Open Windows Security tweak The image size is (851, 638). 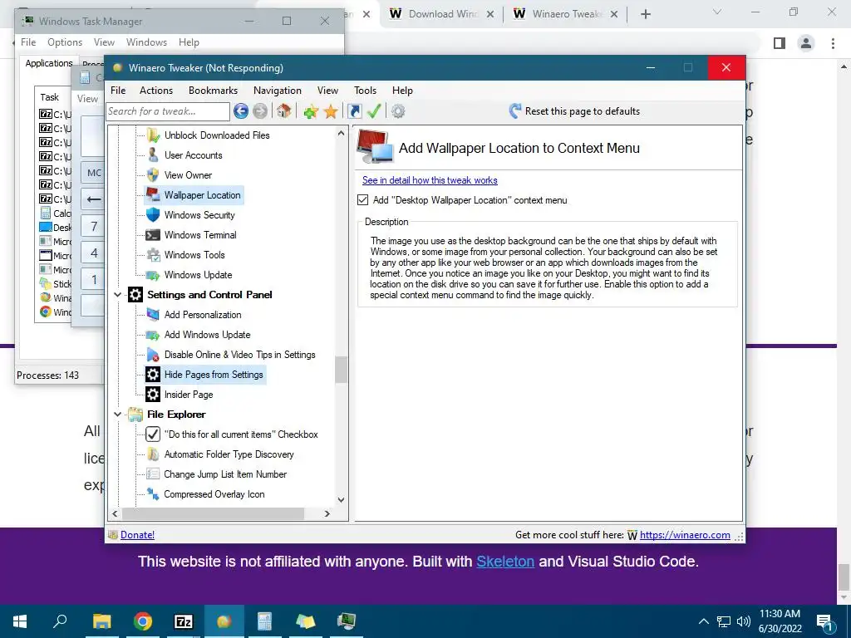pyautogui.click(x=199, y=215)
